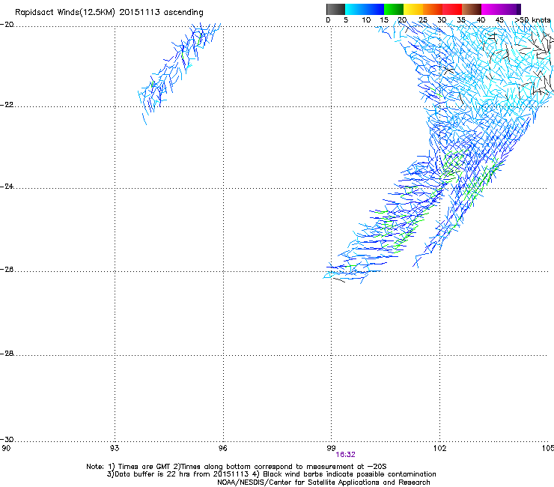The width and height of the screenshot is (554, 487).
Task: Click the '45' label under the color bar
Action: point(499,20)
